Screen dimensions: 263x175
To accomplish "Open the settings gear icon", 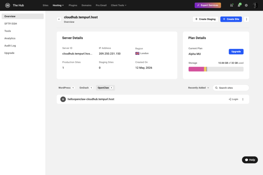I will pos(246,5).
